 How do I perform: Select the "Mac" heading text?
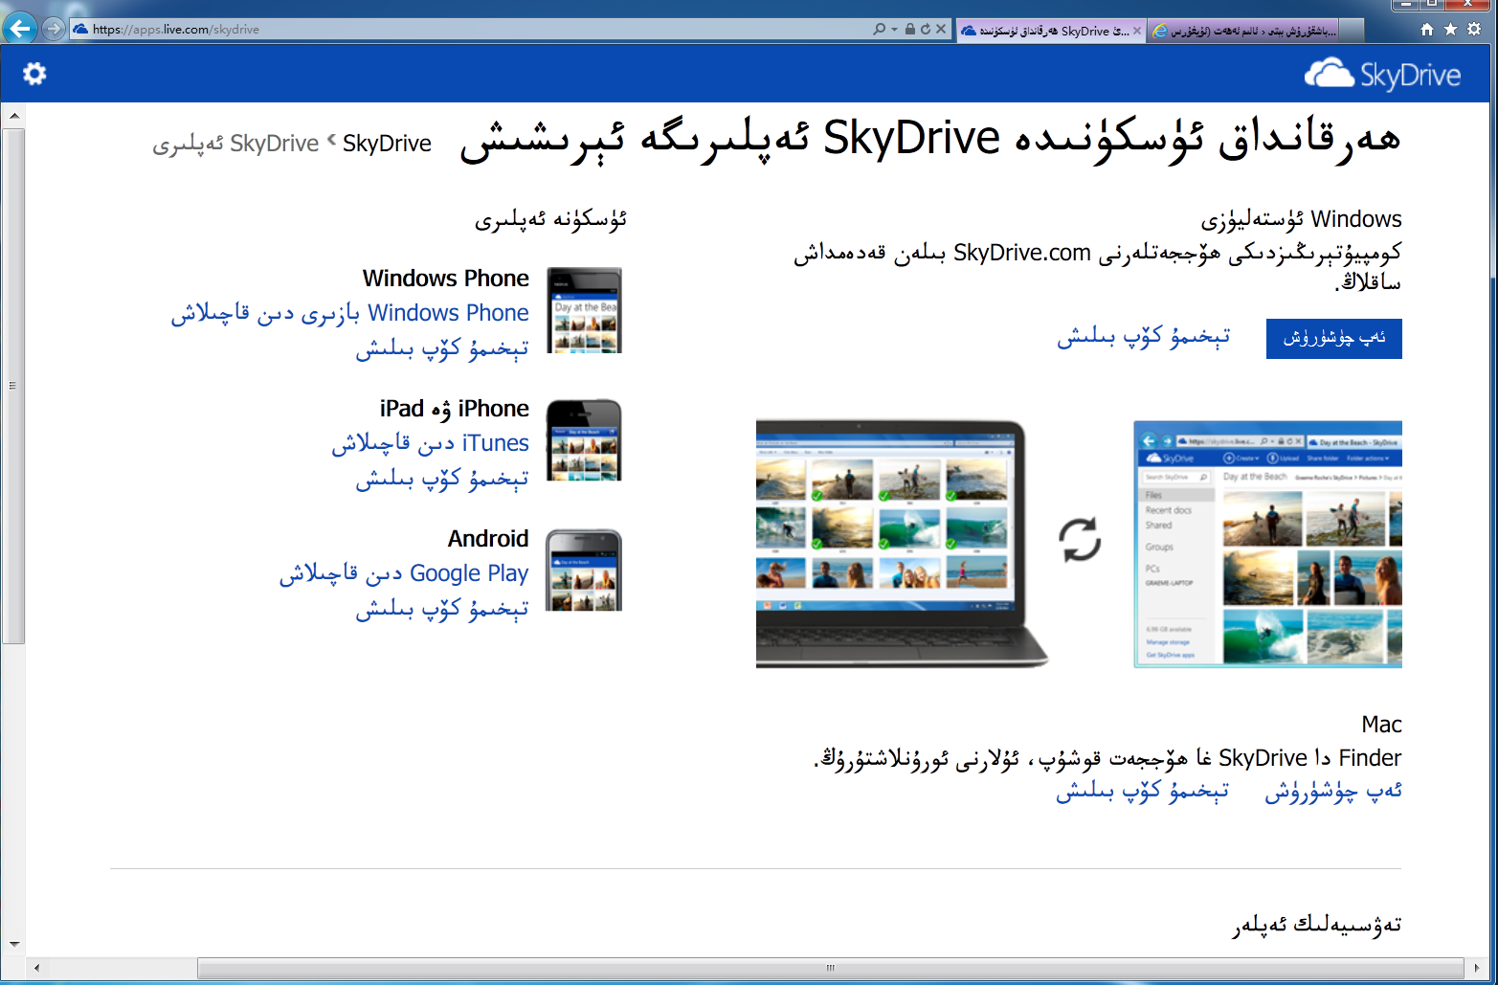click(x=1382, y=725)
